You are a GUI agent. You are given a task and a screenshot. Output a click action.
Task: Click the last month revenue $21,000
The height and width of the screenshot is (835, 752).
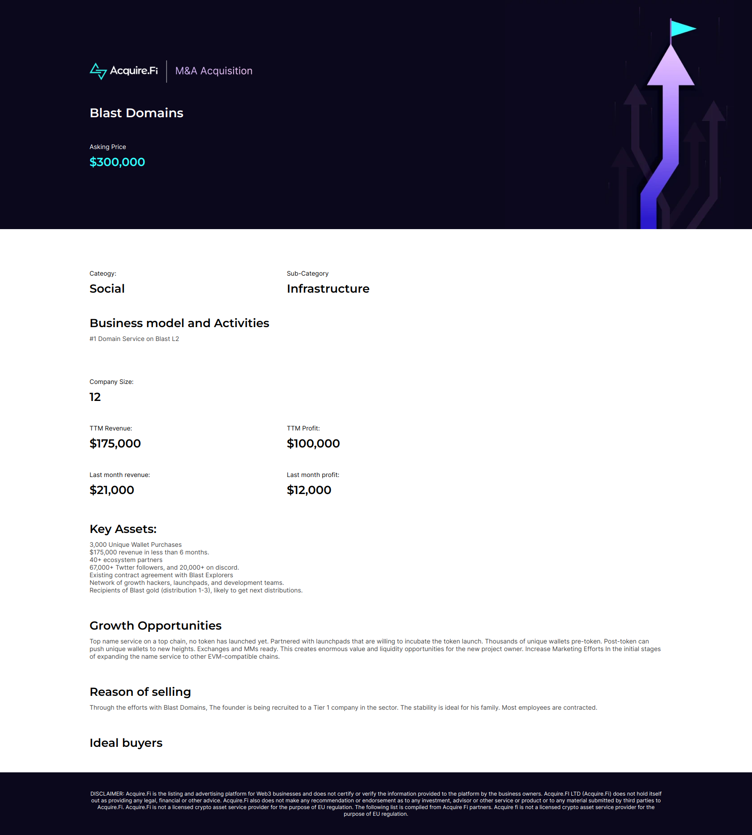(111, 490)
